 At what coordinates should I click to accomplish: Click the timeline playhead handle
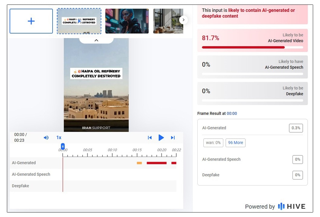pos(63,146)
